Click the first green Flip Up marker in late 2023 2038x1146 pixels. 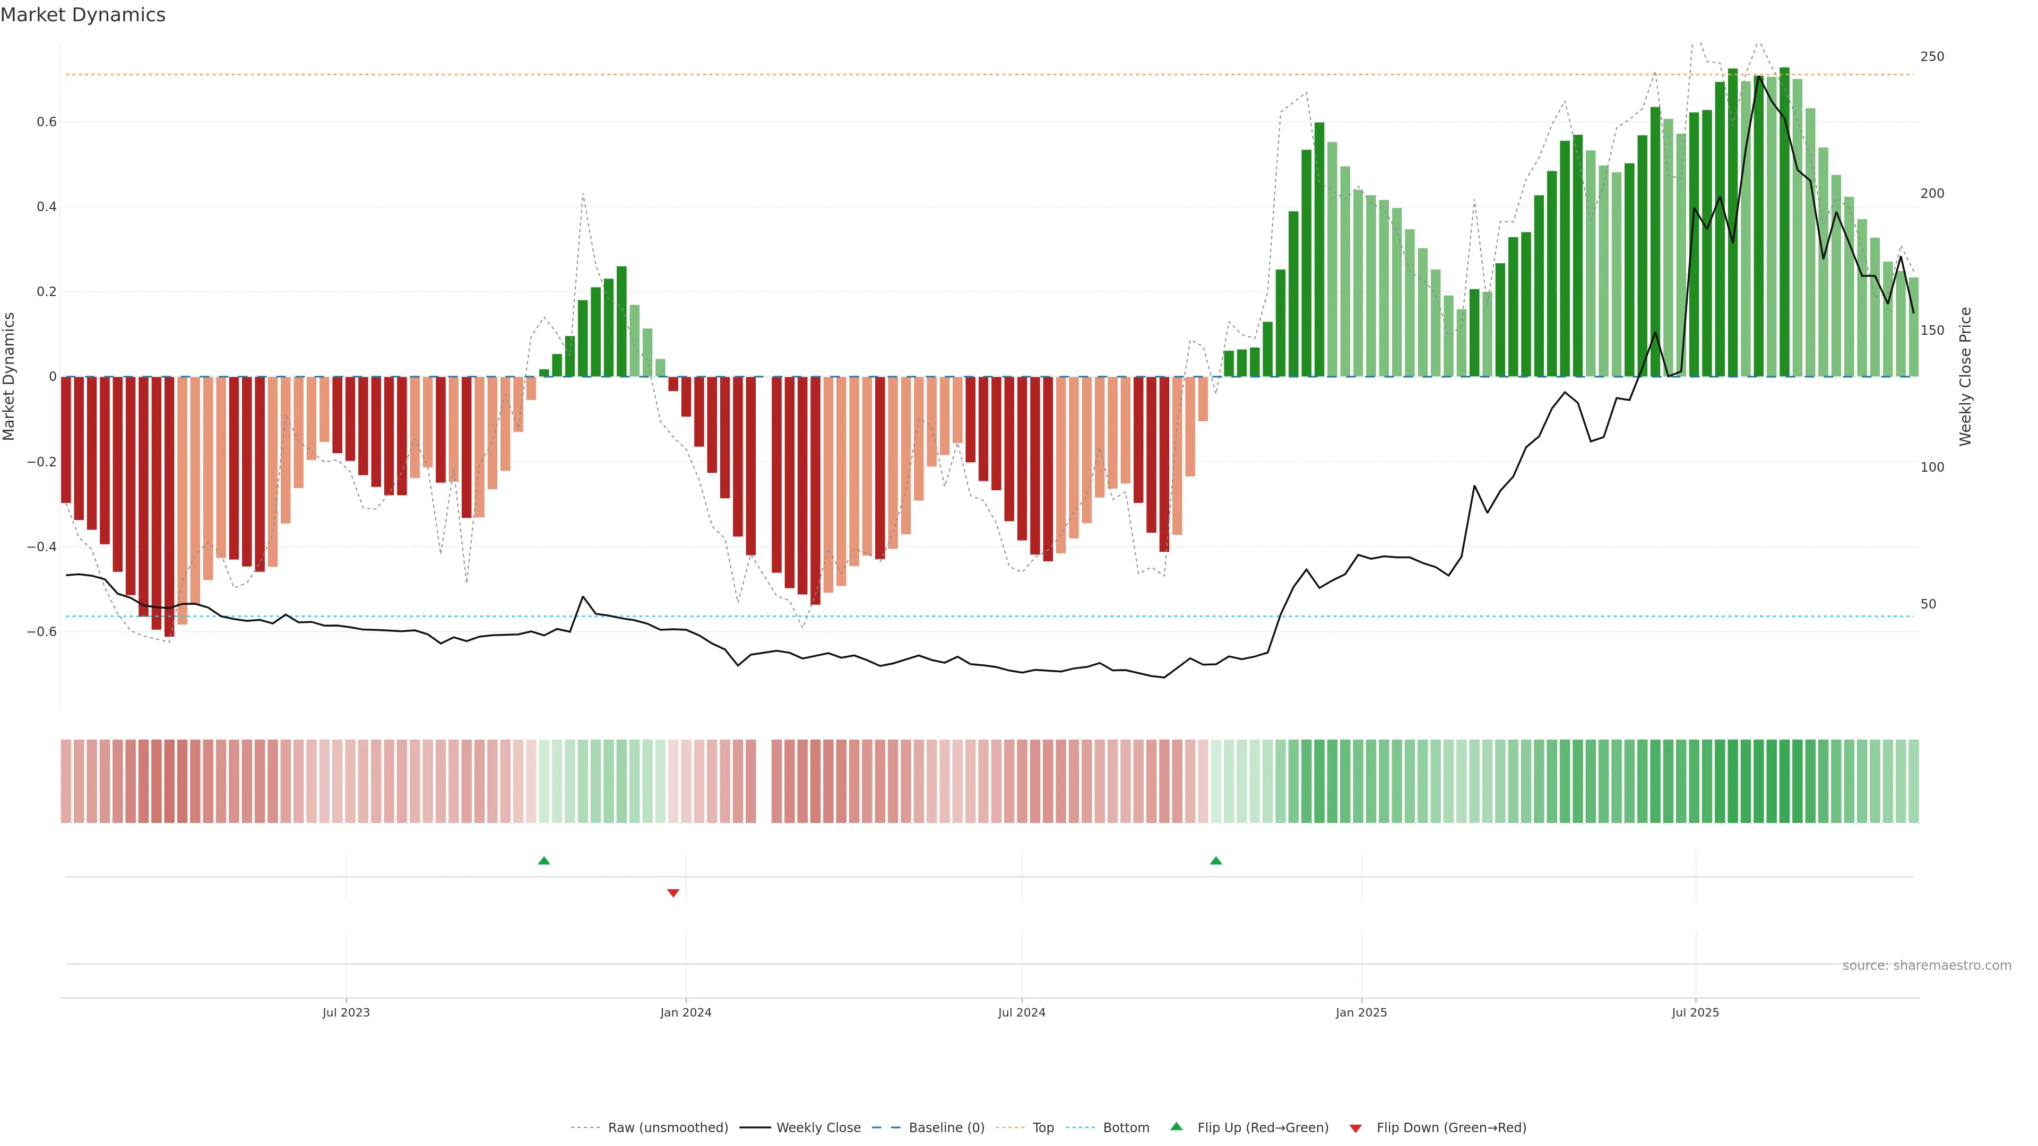(x=543, y=861)
